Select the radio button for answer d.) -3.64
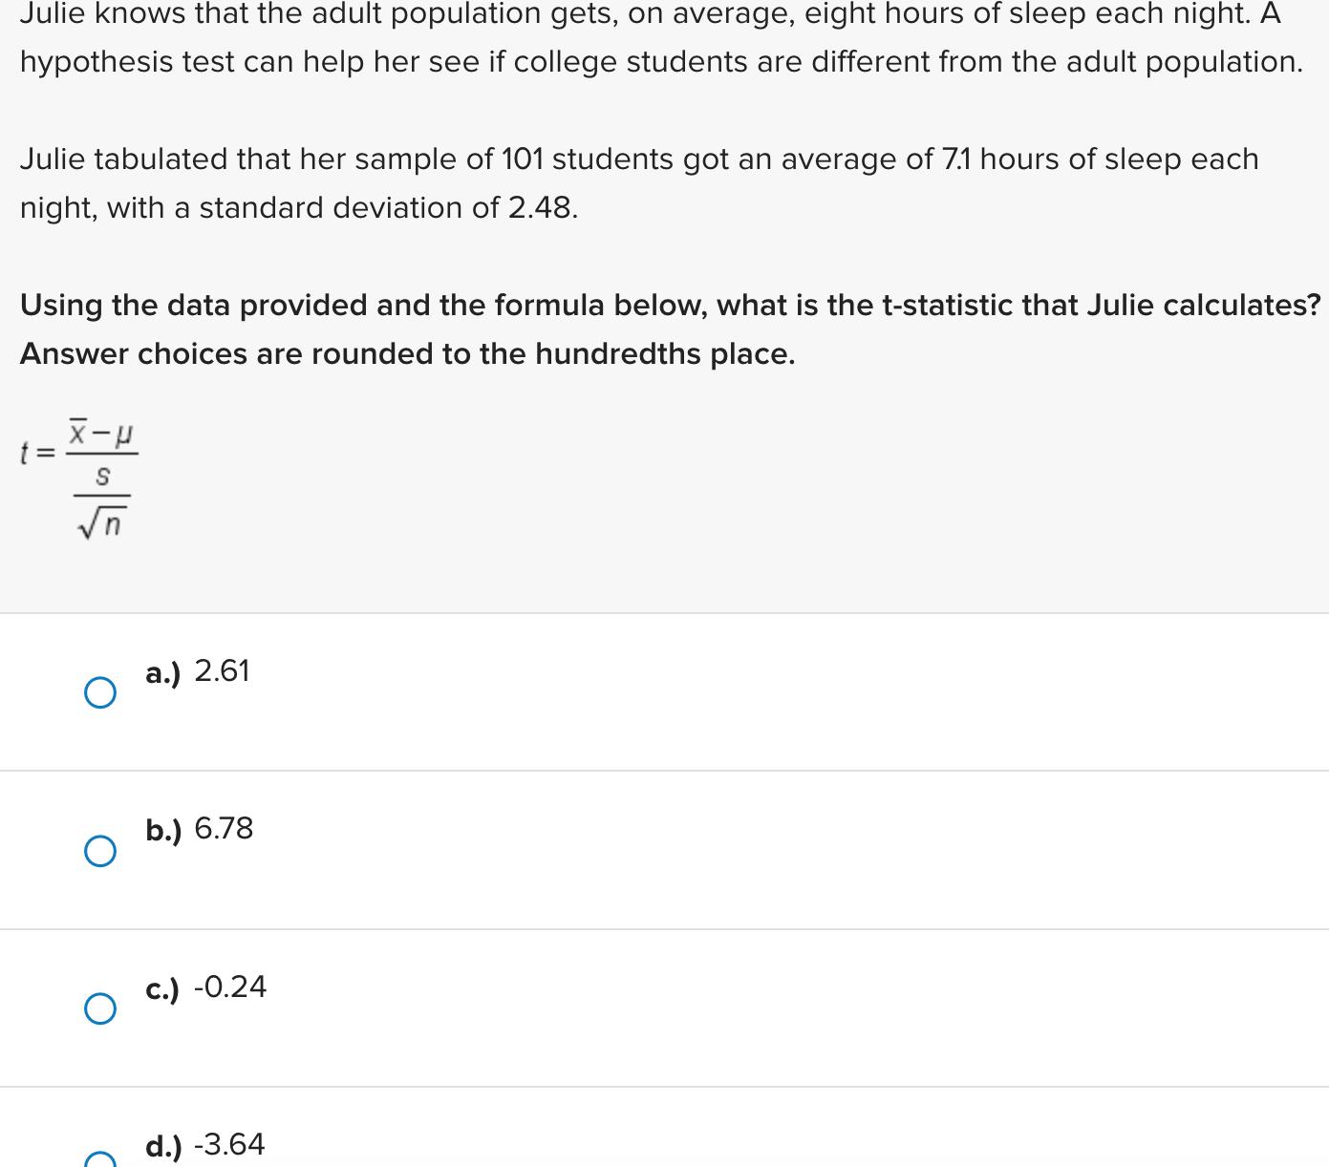This screenshot has height=1167, width=1329. tap(99, 1161)
